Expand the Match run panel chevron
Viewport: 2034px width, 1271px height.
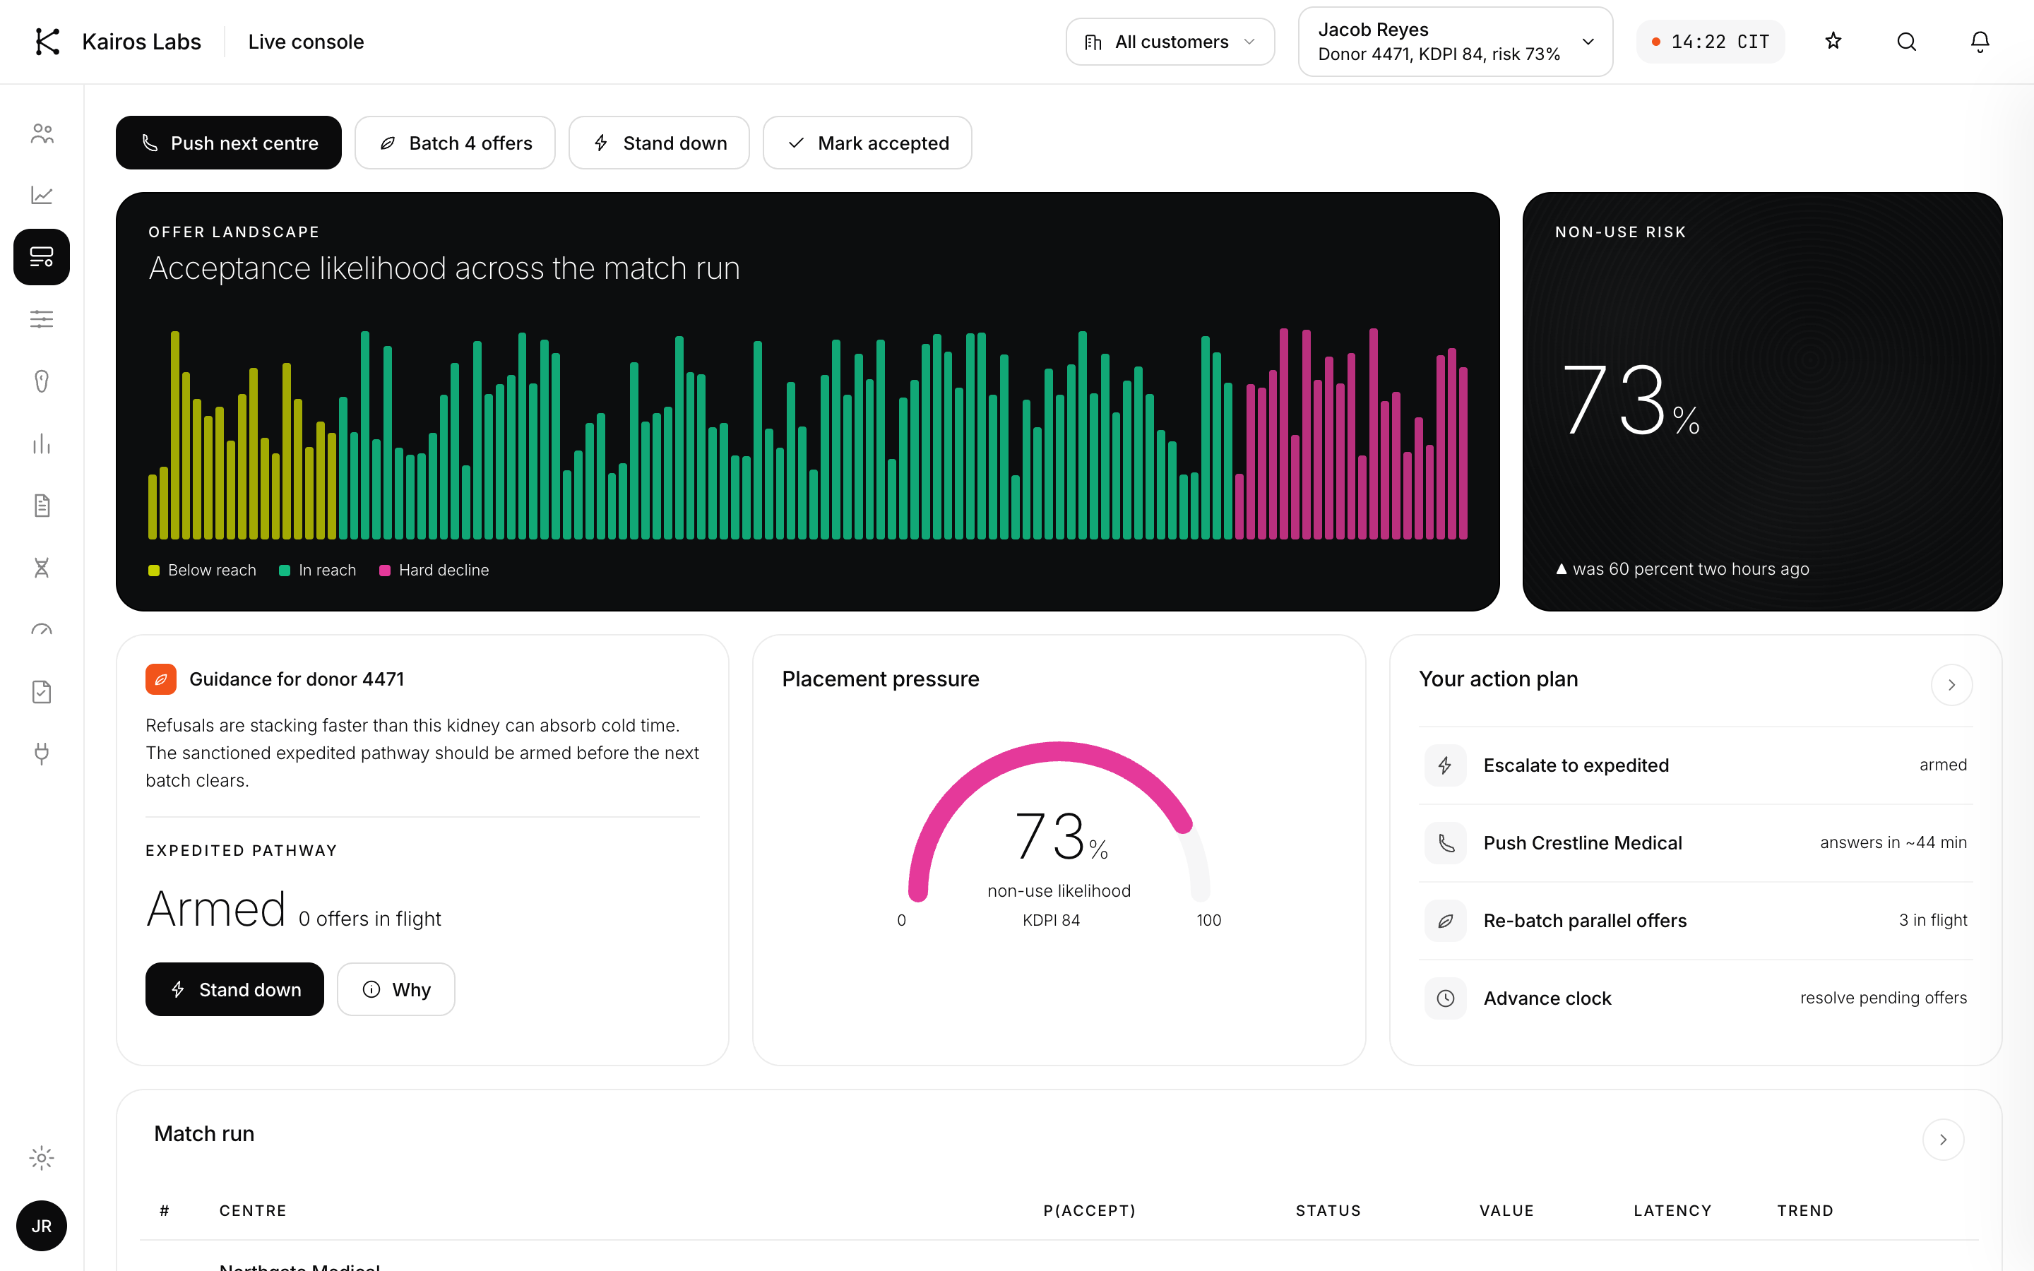[x=1942, y=1140]
